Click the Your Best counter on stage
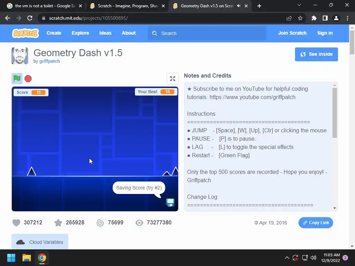Screen dimensions: 355x266 click(156, 91)
